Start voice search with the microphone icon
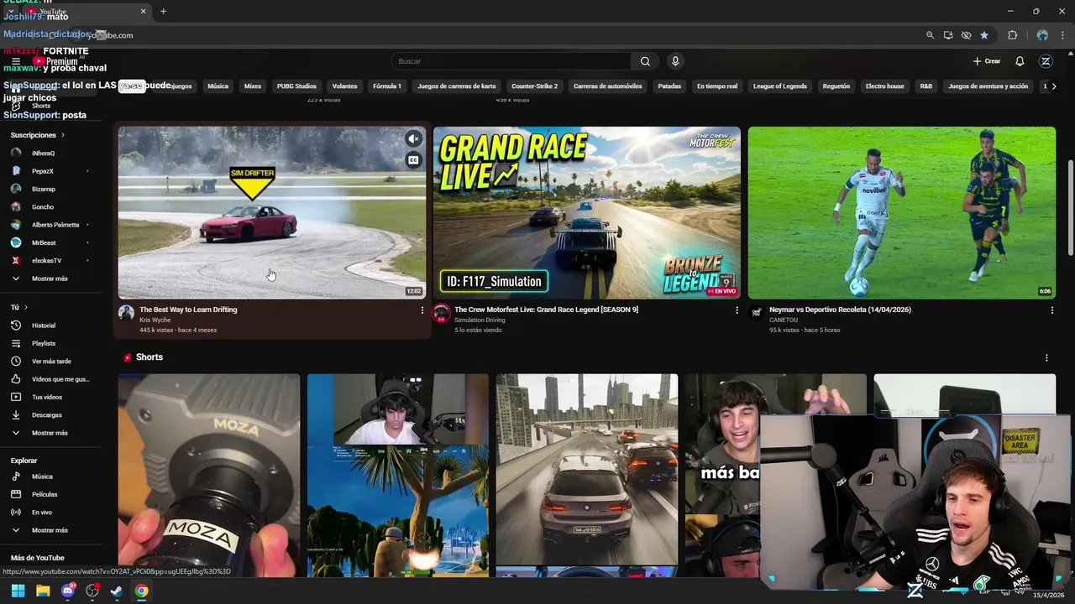The height and width of the screenshot is (604, 1075). (x=675, y=61)
